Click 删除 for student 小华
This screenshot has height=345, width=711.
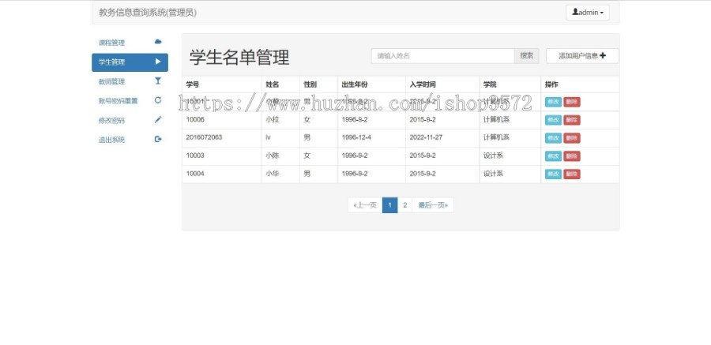tap(572, 174)
